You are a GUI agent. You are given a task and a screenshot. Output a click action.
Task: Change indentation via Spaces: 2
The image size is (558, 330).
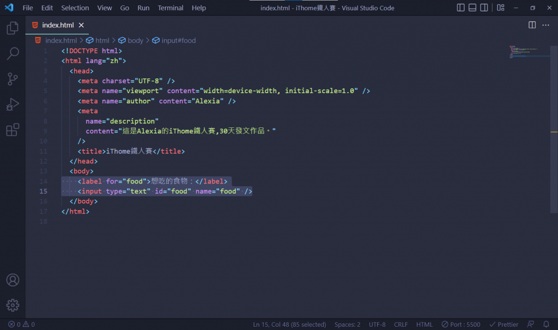347,325
